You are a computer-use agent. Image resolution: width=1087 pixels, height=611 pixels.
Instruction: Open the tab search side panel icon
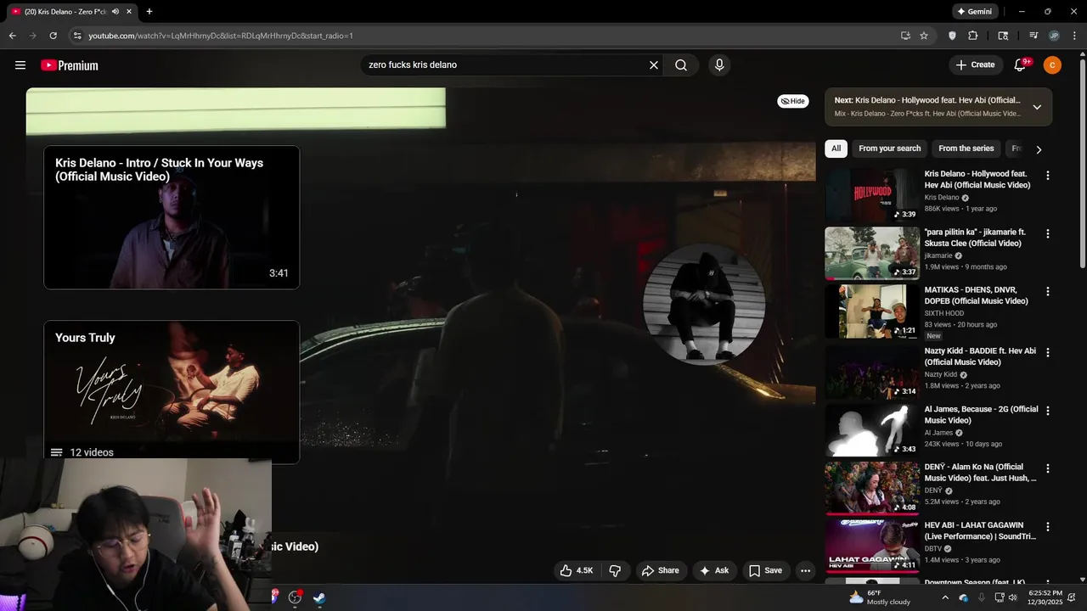(x=1003, y=36)
